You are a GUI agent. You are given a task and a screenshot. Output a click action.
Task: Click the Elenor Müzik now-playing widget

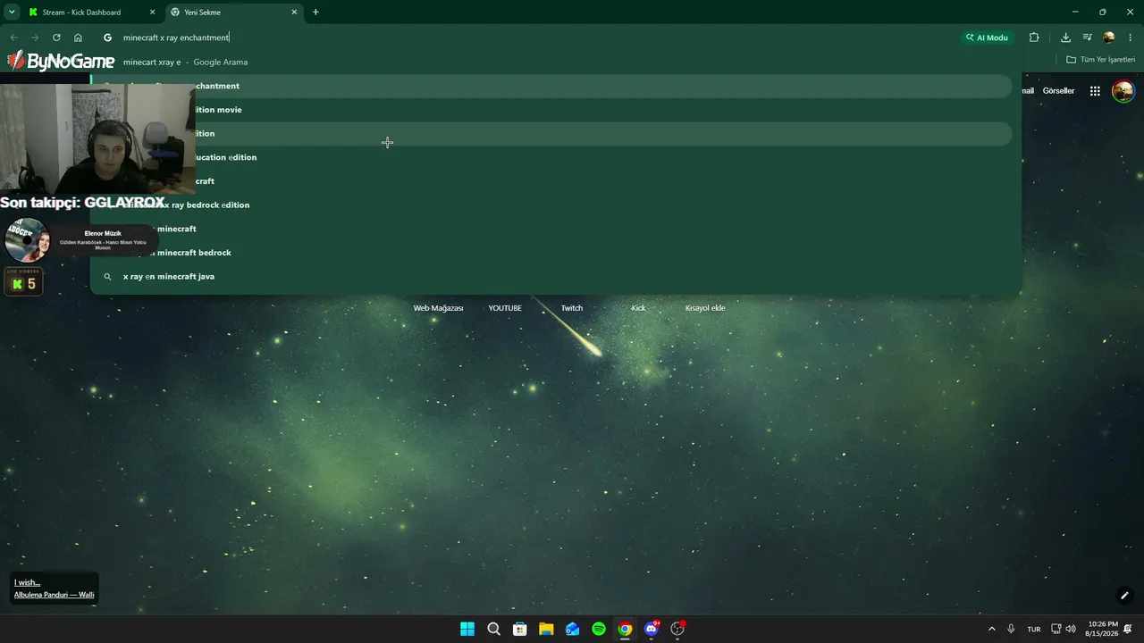coord(80,239)
